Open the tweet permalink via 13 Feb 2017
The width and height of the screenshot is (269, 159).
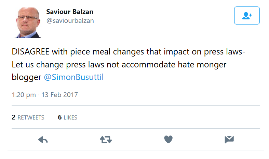[59, 95]
